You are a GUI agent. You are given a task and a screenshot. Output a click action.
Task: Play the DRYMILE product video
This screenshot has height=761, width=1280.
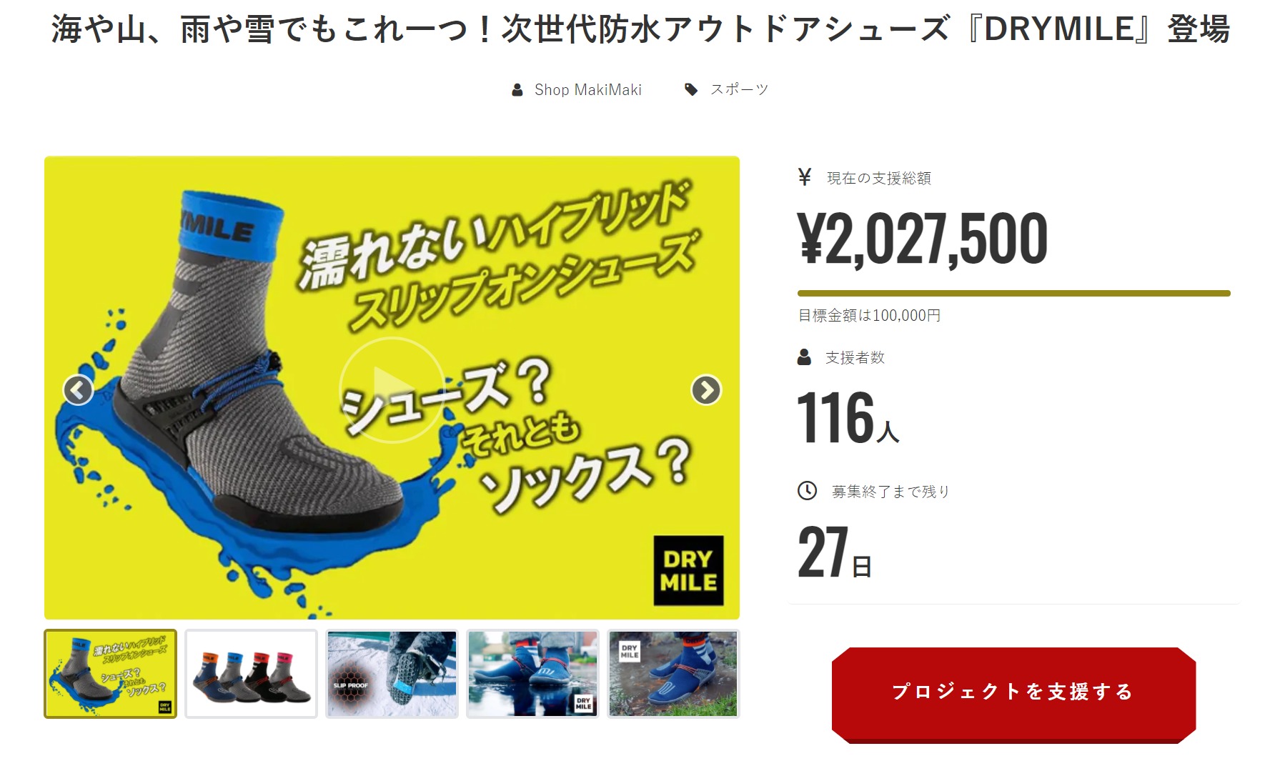point(391,390)
